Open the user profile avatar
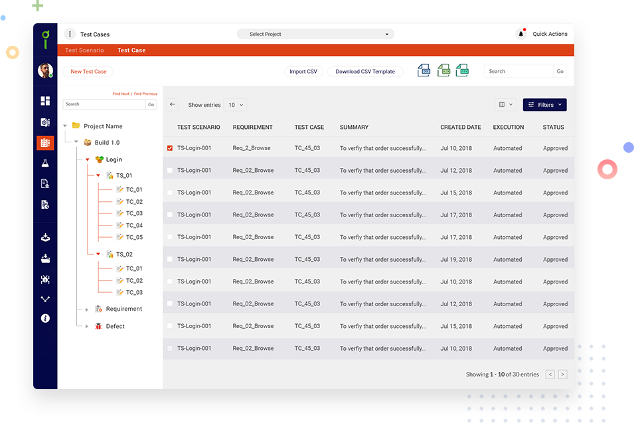 [45, 70]
